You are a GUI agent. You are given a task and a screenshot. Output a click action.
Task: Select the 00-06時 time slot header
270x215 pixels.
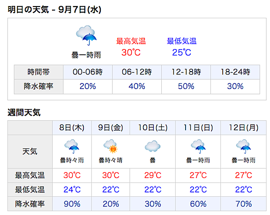(88, 72)
